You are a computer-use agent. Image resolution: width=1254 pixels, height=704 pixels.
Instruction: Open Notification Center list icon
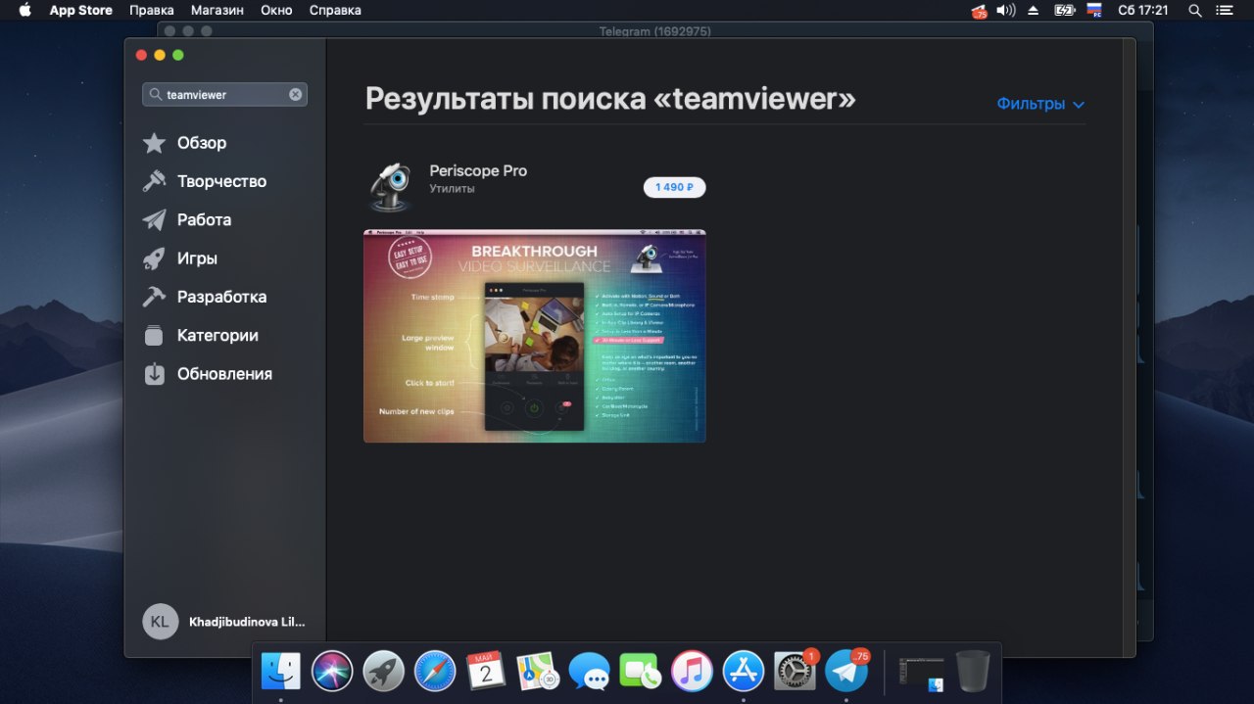point(1225,10)
